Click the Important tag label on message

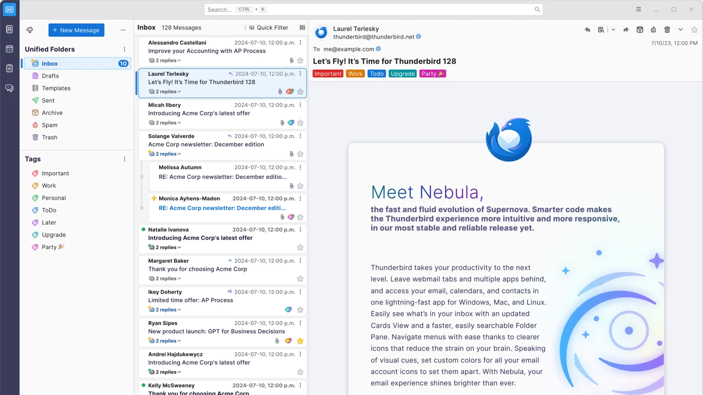click(x=328, y=74)
